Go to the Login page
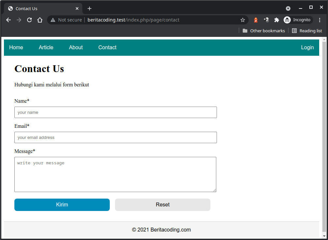The width and height of the screenshot is (328, 240). pos(307,47)
